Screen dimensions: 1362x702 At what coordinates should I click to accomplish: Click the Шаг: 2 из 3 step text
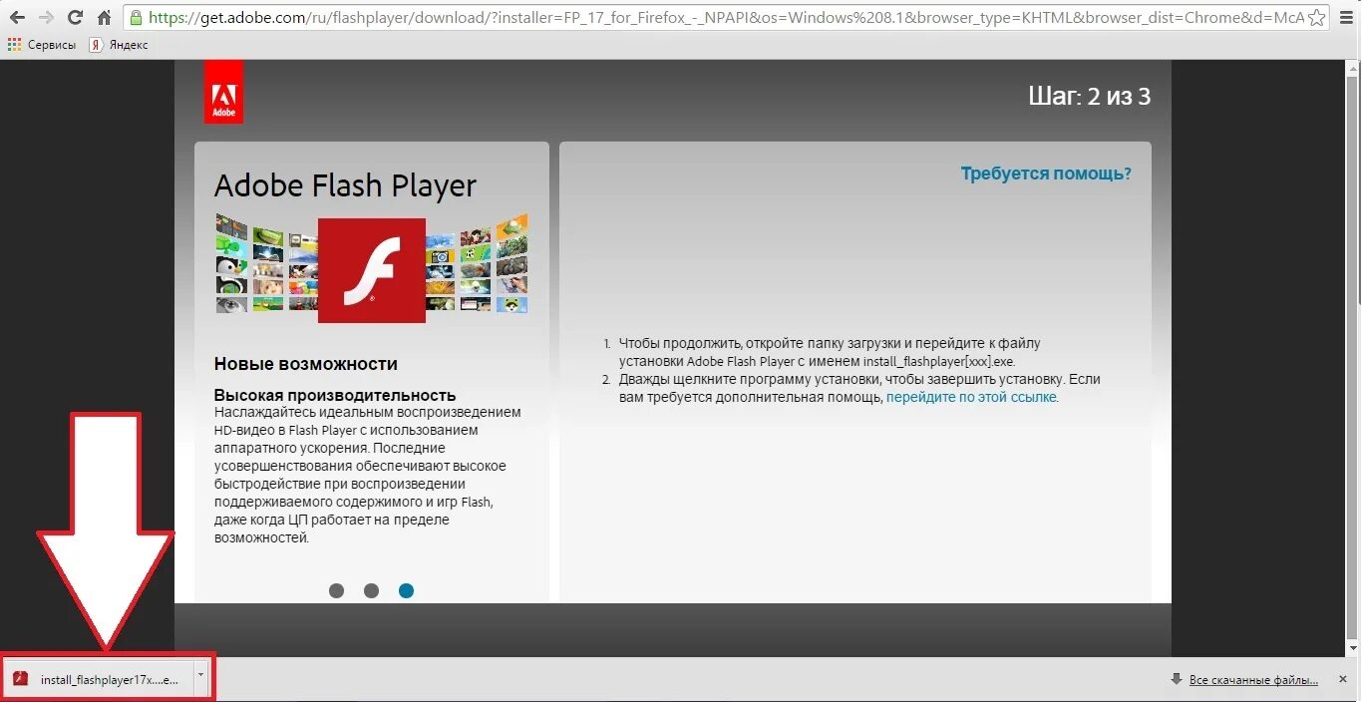coord(1089,96)
